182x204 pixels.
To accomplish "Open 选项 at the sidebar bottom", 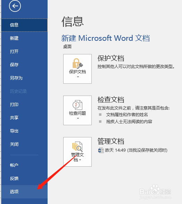I will click(24, 192).
